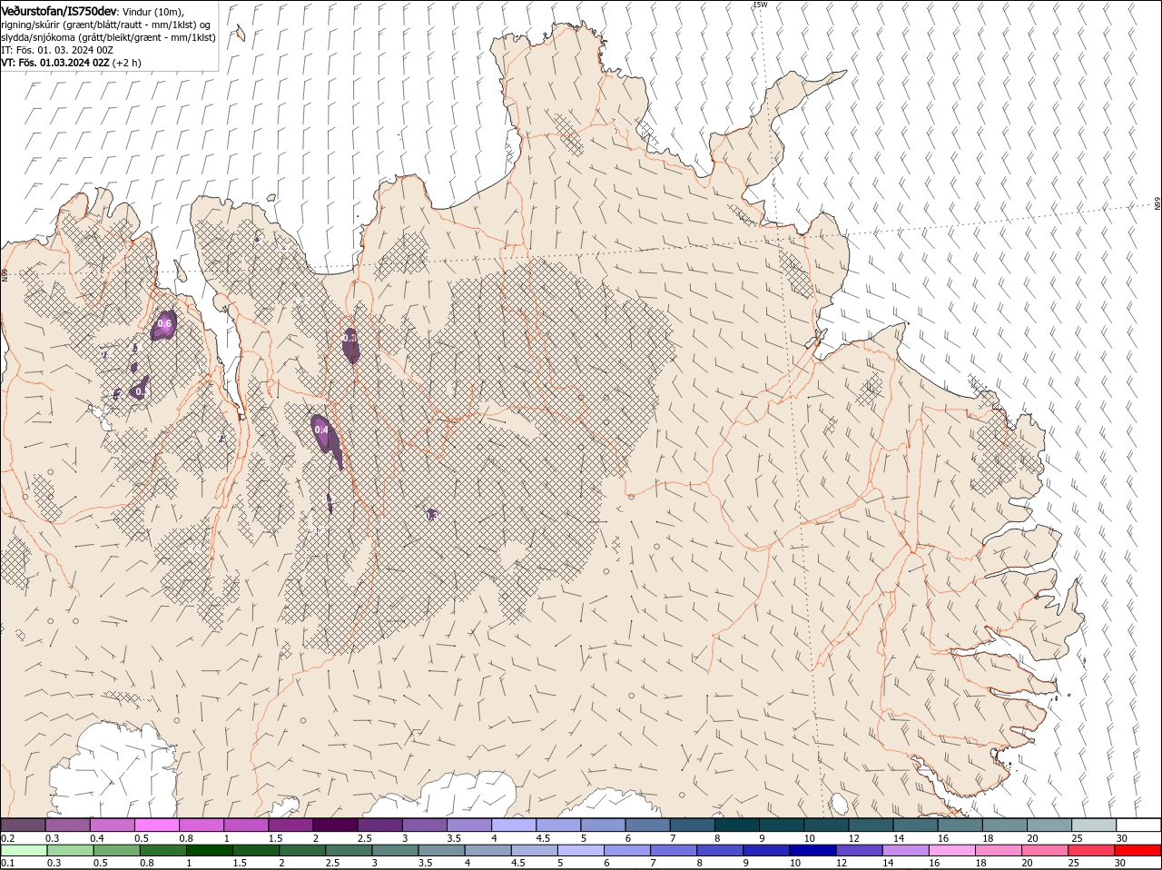Click the '0.6' value label on the map

[164, 323]
